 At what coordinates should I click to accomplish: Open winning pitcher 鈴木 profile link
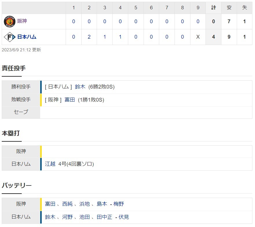80,87
